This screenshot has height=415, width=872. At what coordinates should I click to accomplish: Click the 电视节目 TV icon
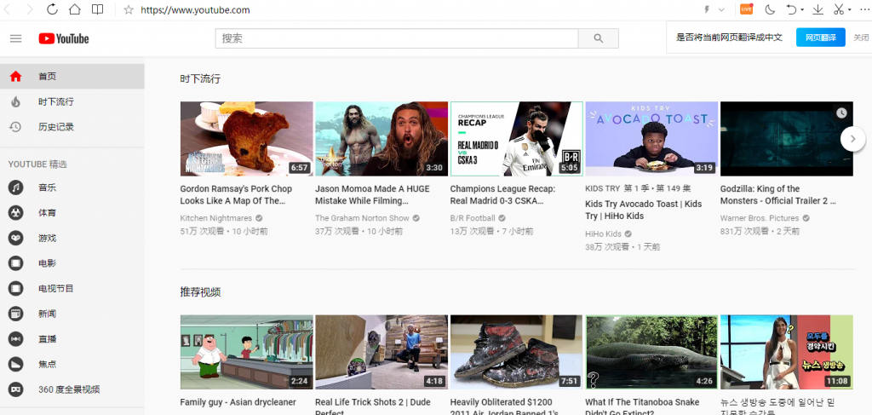(15, 289)
